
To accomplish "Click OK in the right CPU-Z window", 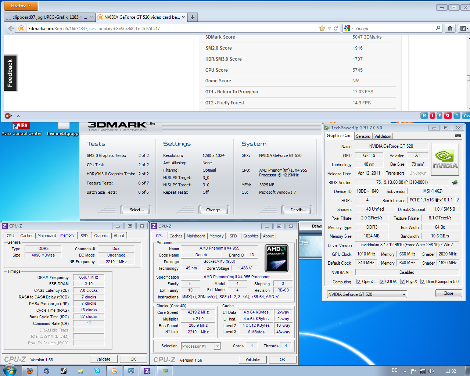I will 282,359.
